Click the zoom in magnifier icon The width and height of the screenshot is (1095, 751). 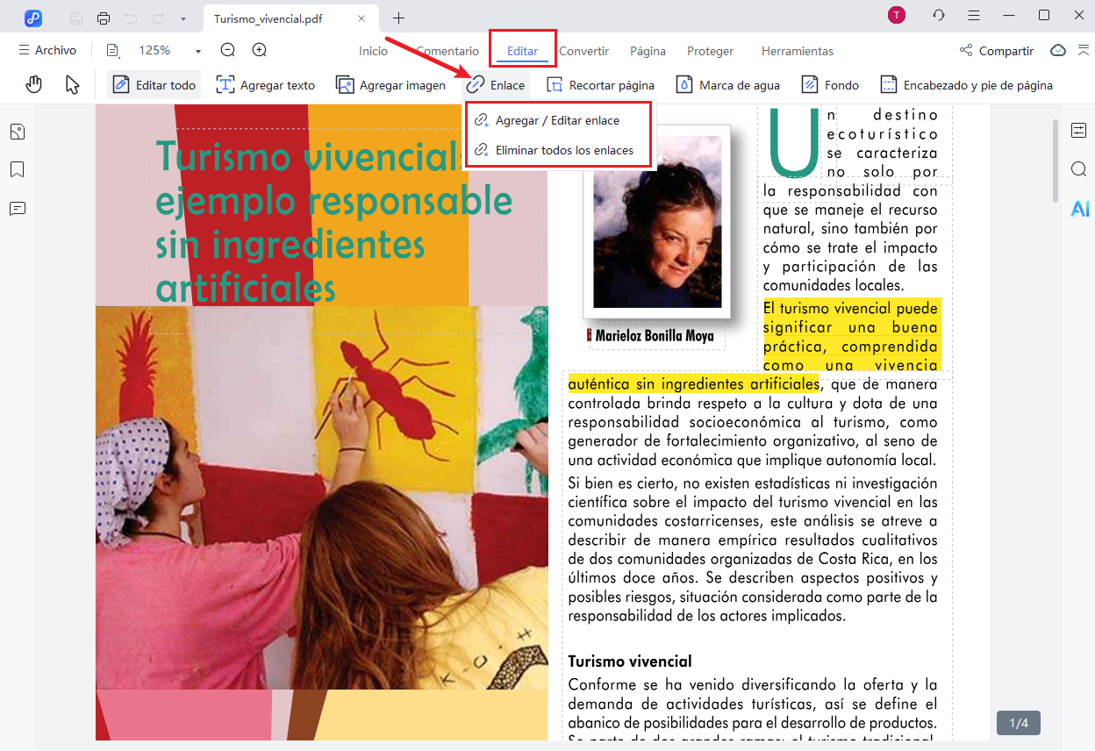[x=260, y=51]
